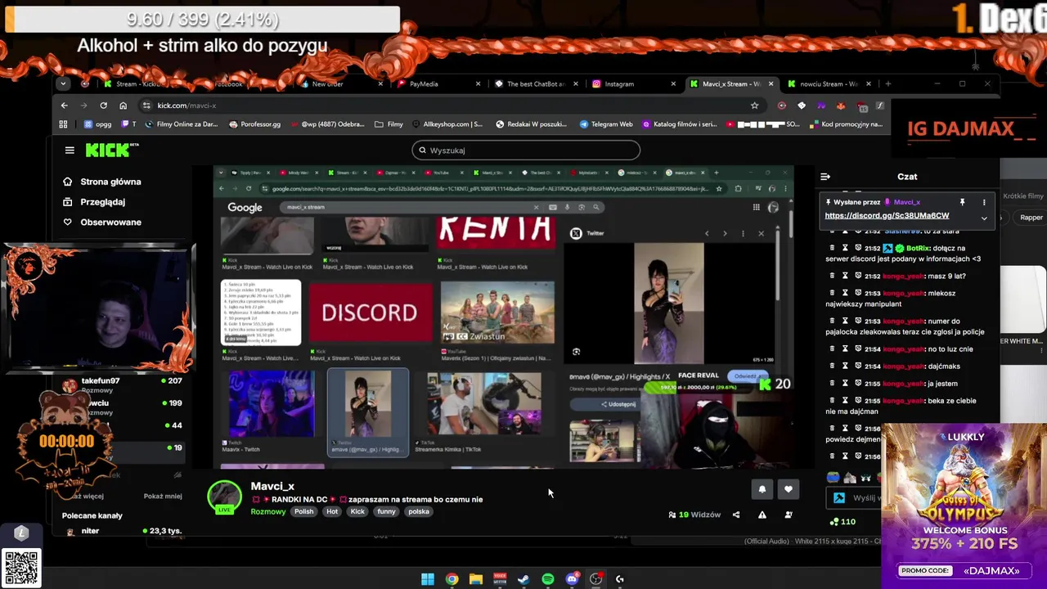Open the Filmy bookmark folder
Image resolution: width=1047 pixels, height=589 pixels.
[389, 124]
